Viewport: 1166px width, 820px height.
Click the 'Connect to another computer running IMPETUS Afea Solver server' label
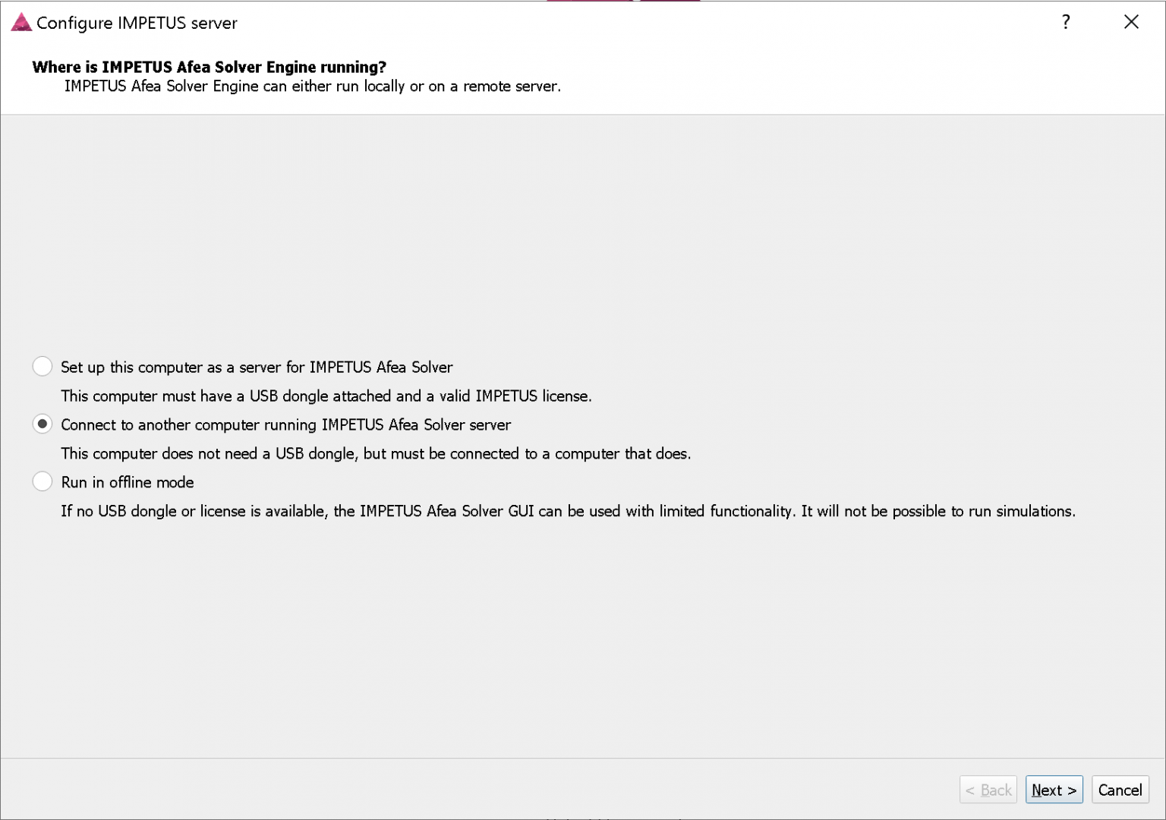(x=286, y=425)
